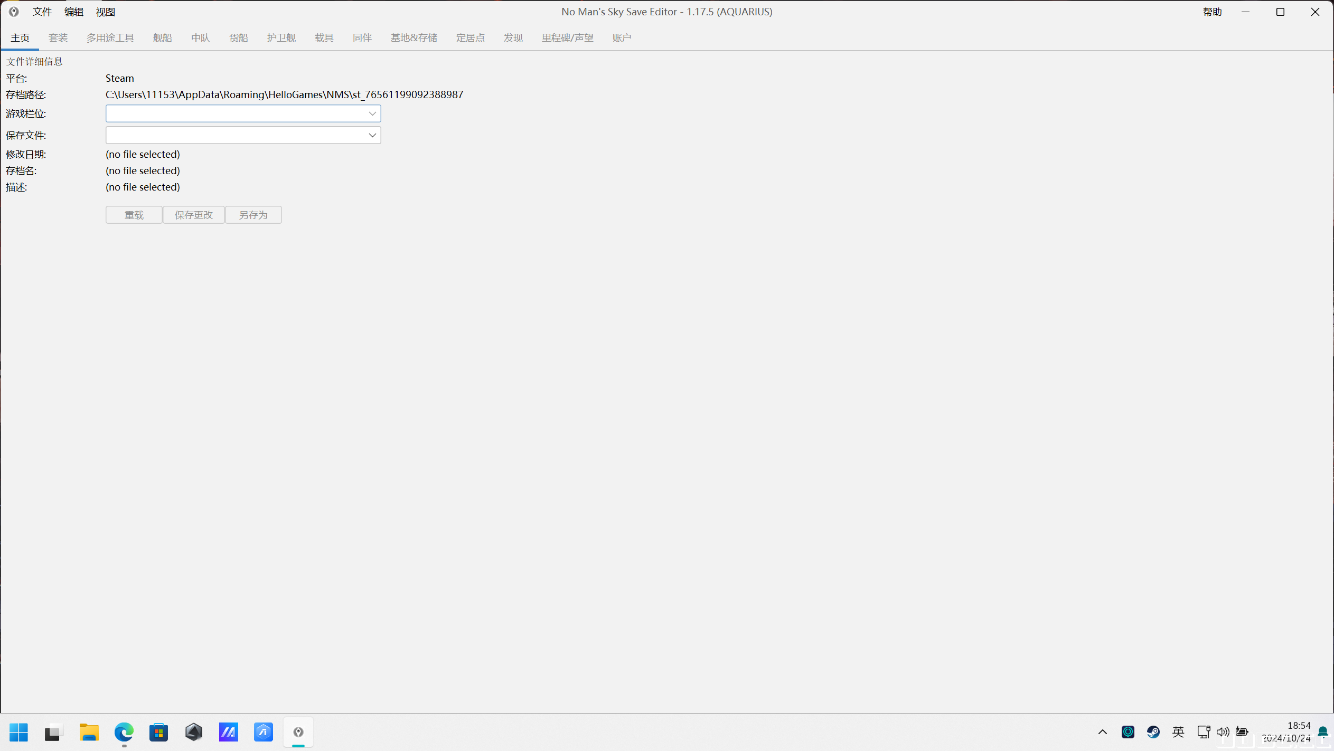Switch to the 账户 tab
1334x751 pixels.
pyautogui.click(x=622, y=38)
